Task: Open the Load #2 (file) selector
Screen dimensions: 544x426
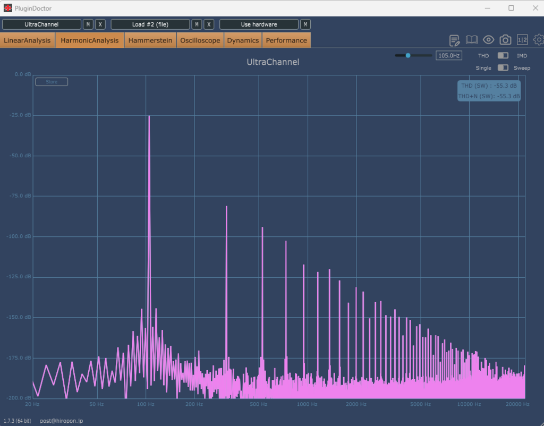Action: click(x=150, y=24)
